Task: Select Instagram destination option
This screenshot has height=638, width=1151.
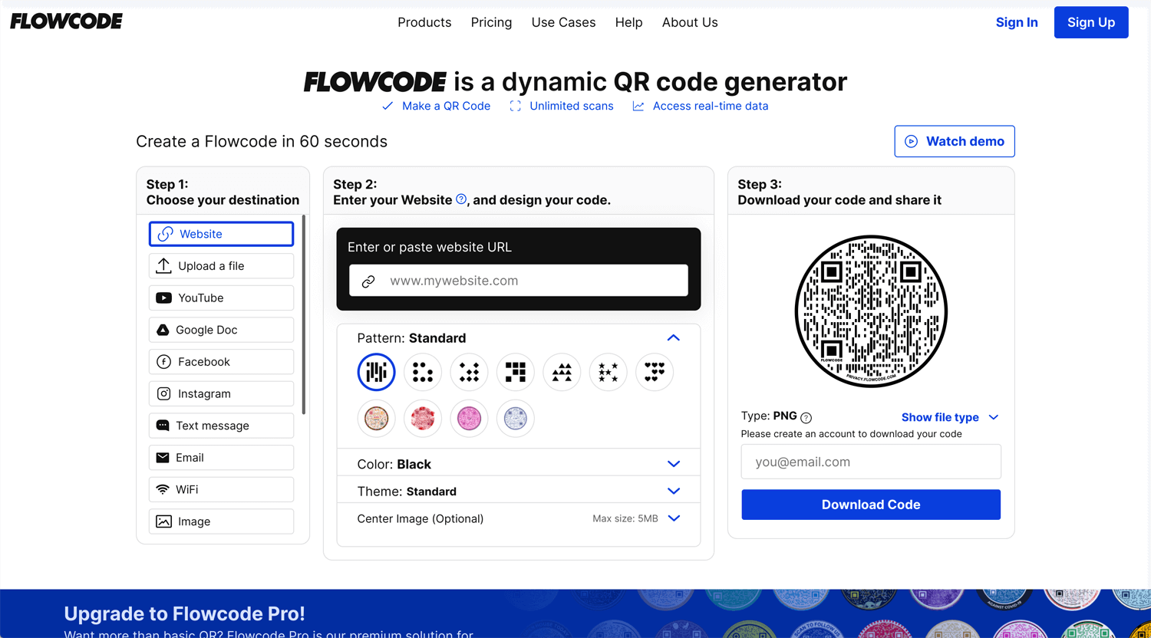Action: [x=221, y=394]
